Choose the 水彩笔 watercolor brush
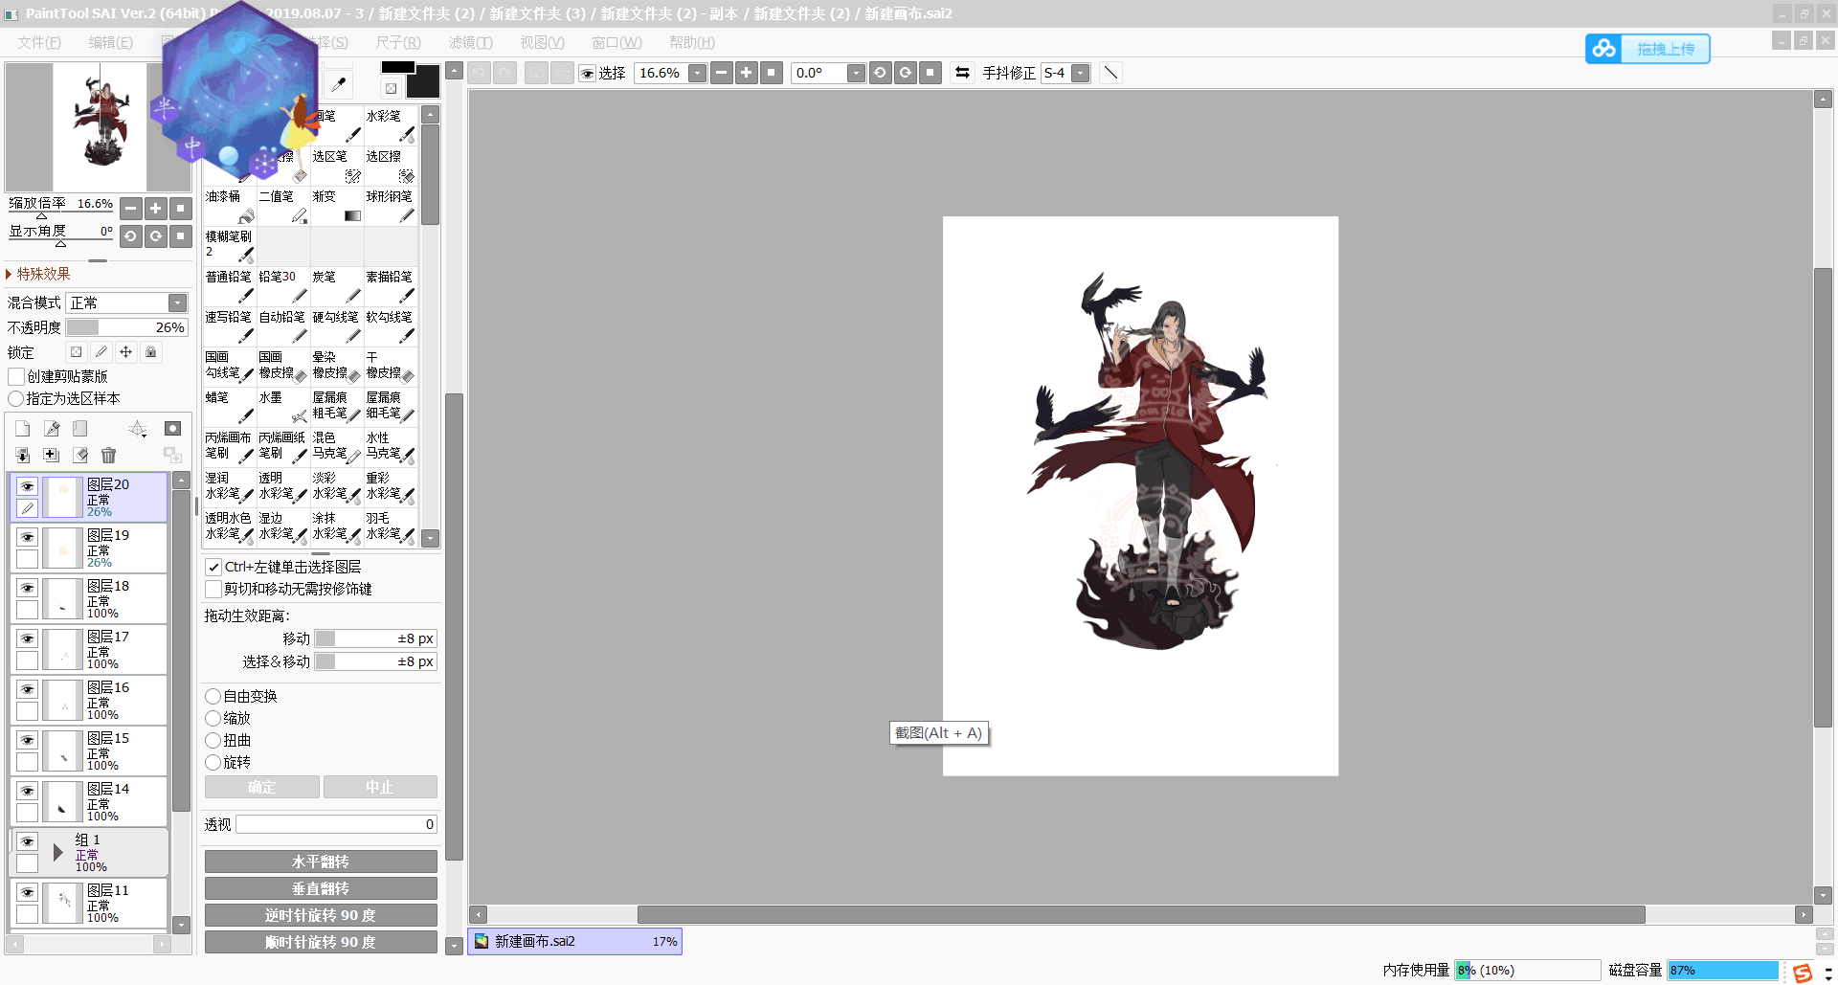Viewport: 1838px width, 985px height. [391, 126]
